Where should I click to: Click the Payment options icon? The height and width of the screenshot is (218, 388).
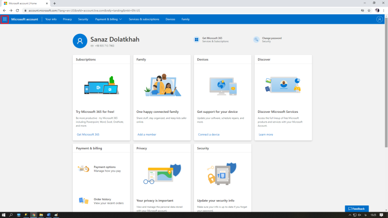coord(83,169)
